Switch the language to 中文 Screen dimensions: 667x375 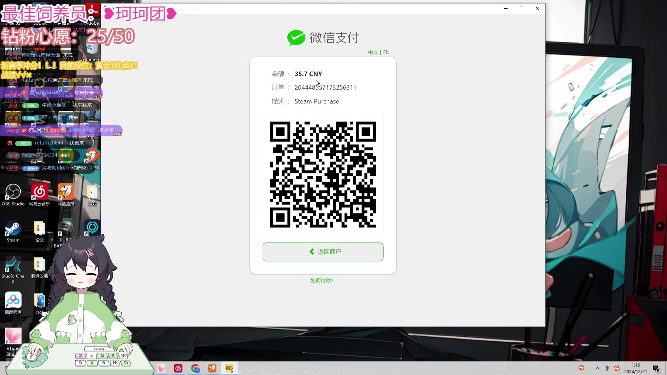373,52
